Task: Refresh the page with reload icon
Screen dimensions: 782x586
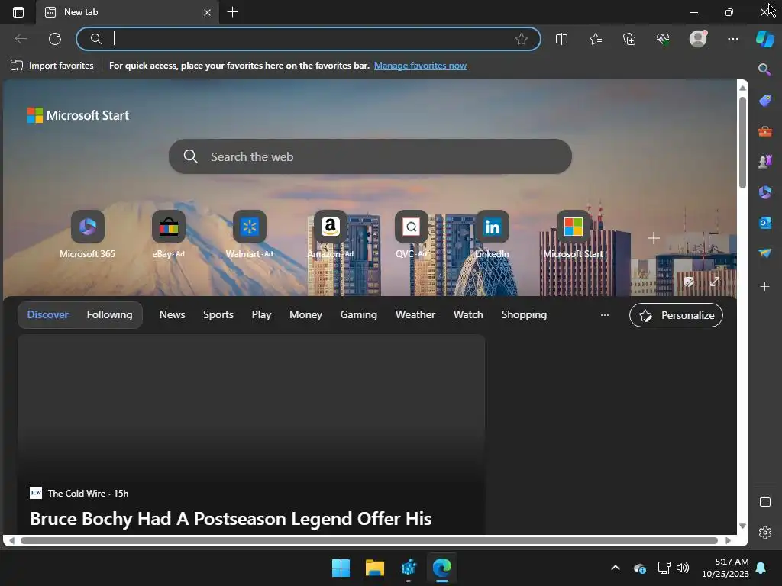Action: [55, 39]
